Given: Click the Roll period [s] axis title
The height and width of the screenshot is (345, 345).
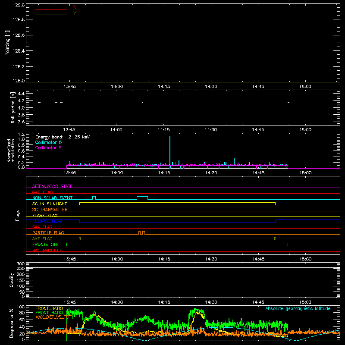Looking at the screenshot, I should (x=13, y=107).
